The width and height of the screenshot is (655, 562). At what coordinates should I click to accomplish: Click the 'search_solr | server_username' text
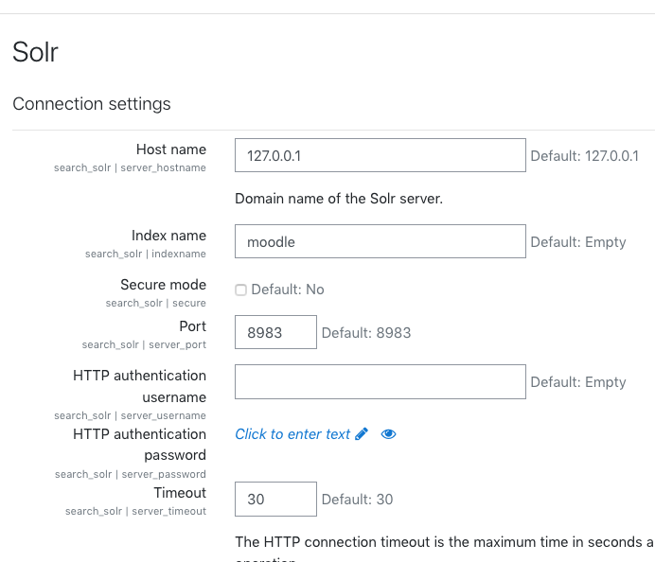tap(130, 416)
